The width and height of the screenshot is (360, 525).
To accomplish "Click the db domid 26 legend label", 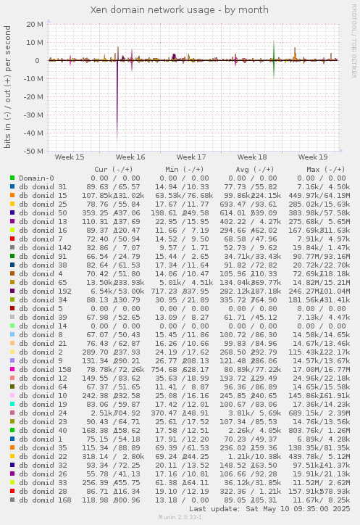I will 43,474.
